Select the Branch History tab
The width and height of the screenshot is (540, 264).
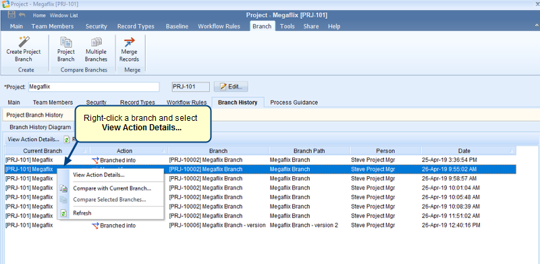click(x=238, y=103)
